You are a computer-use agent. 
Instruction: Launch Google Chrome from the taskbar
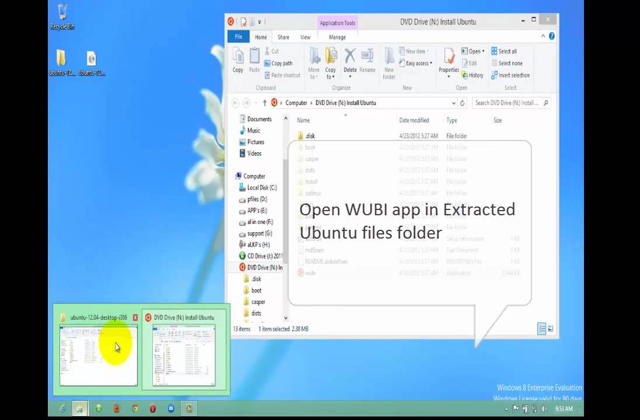[x=135, y=408]
